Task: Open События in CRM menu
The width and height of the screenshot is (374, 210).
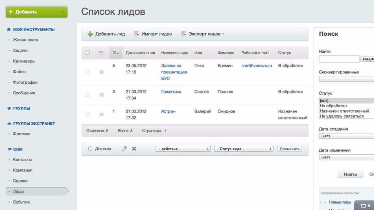Action: coord(21,202)
